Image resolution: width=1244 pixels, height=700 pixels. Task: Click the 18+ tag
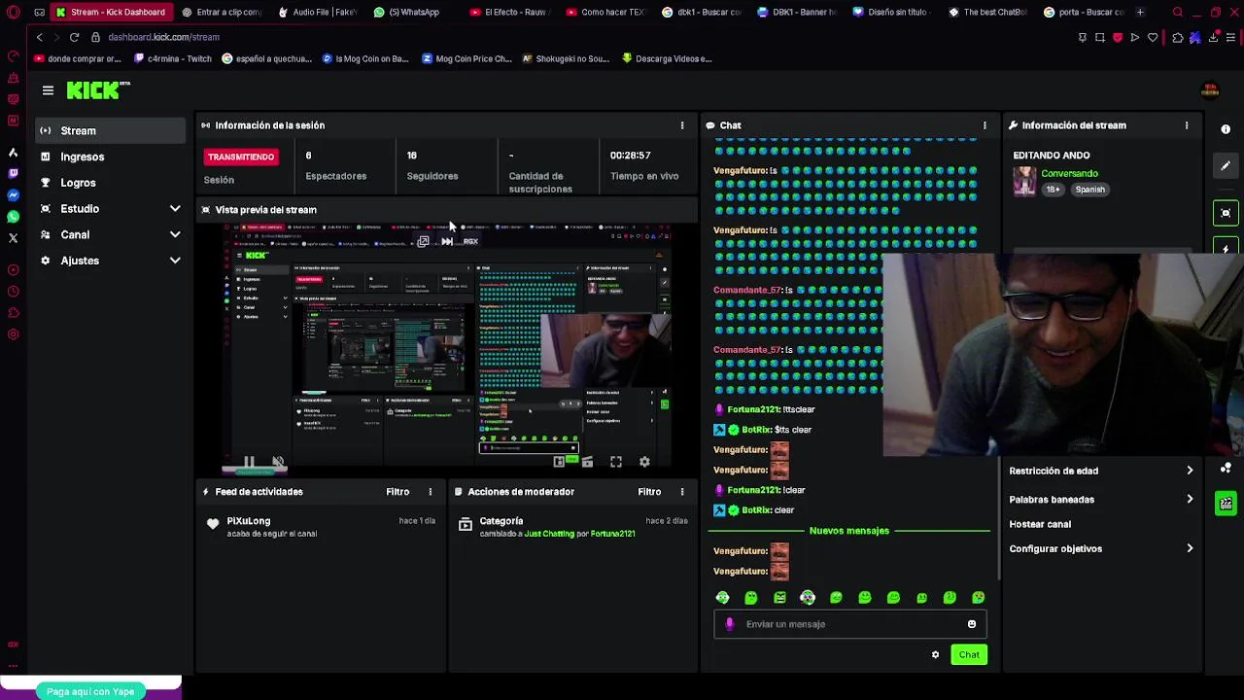coord(1053,190)
